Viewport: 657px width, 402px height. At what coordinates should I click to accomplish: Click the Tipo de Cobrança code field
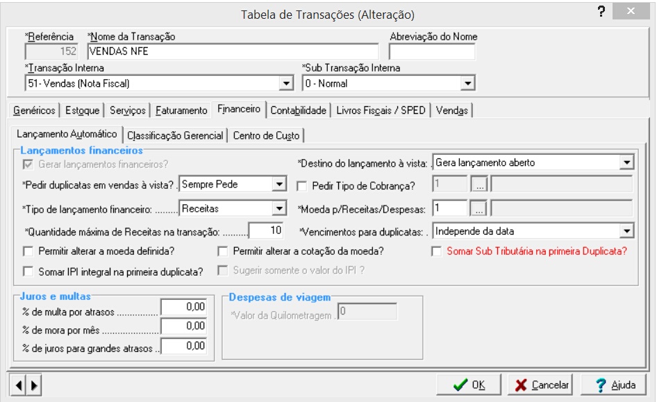coord(449,184)
